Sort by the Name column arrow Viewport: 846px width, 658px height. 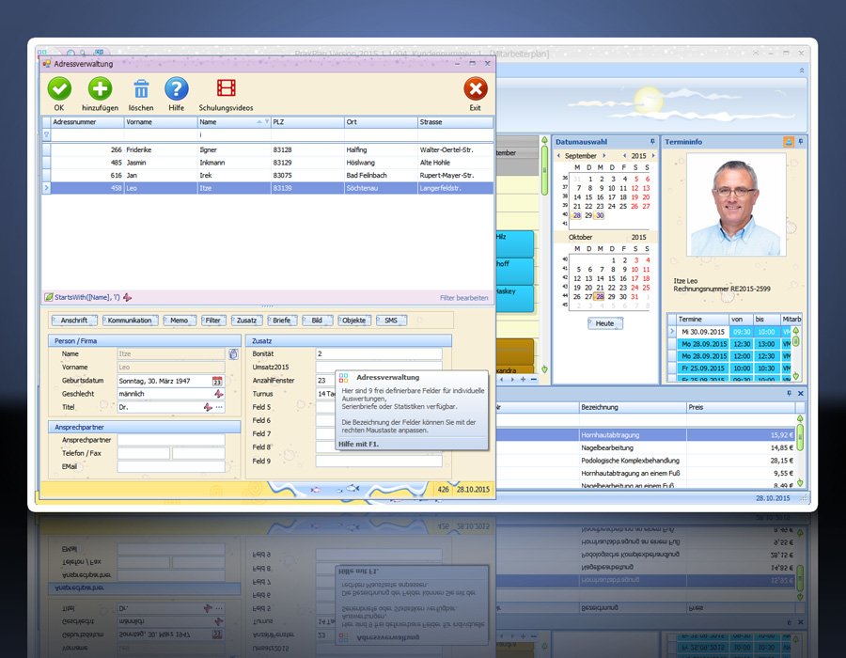(x=259, y=122)
